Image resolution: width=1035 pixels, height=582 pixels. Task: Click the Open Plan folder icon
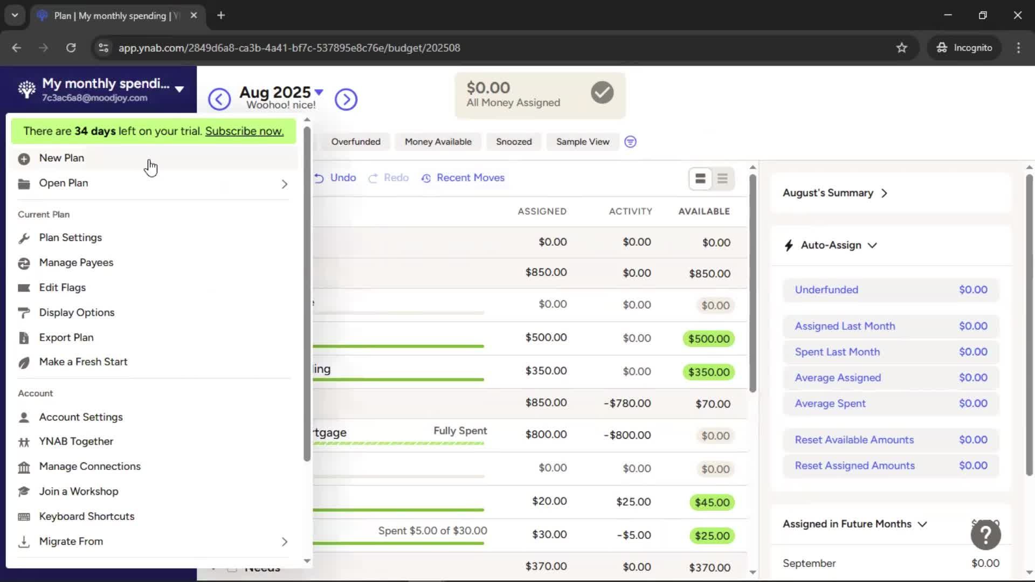[24, 184]
